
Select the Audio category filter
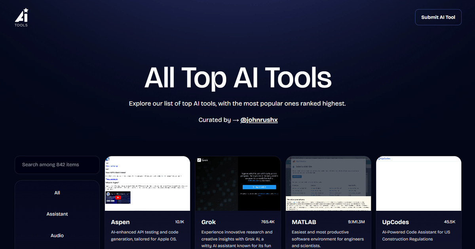pyautogui.click(x=57, y=236)
